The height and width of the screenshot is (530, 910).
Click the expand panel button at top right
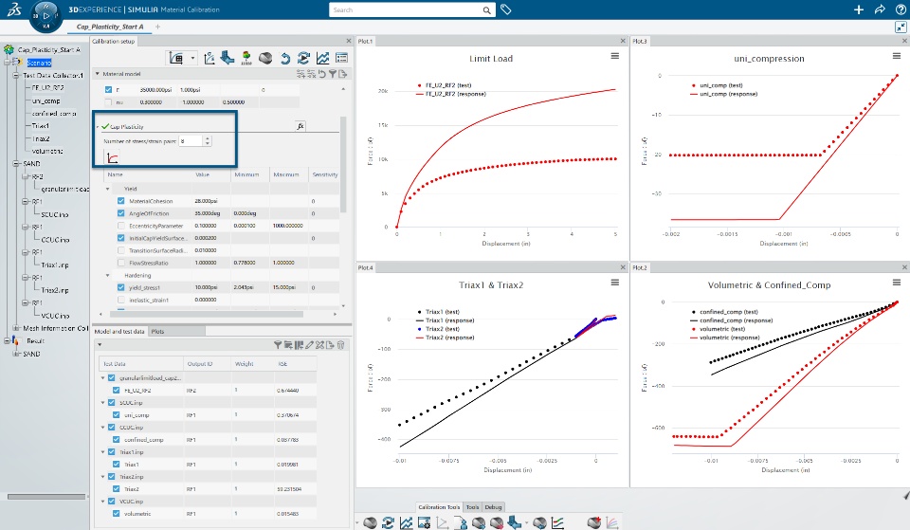tap(901, 27)
